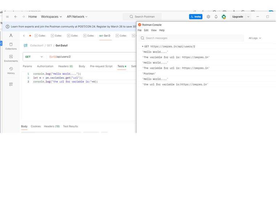Image resolution: width=279 pixels, height=209 pixels.
Task: Click the first 'Hello World....' console log entry
Action: pyautogui.click(x=155, y=52)
